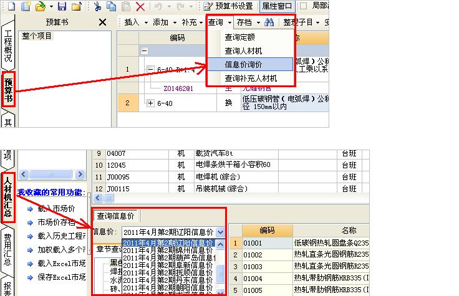The image size is (459, 296).
Task: Switch to the 工程概况 side tab
Action: tap(8, 45)
